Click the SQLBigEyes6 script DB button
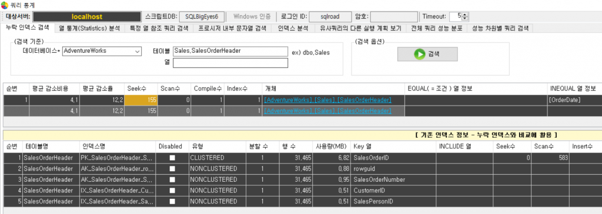602x214 pixels. click(202, 17)
